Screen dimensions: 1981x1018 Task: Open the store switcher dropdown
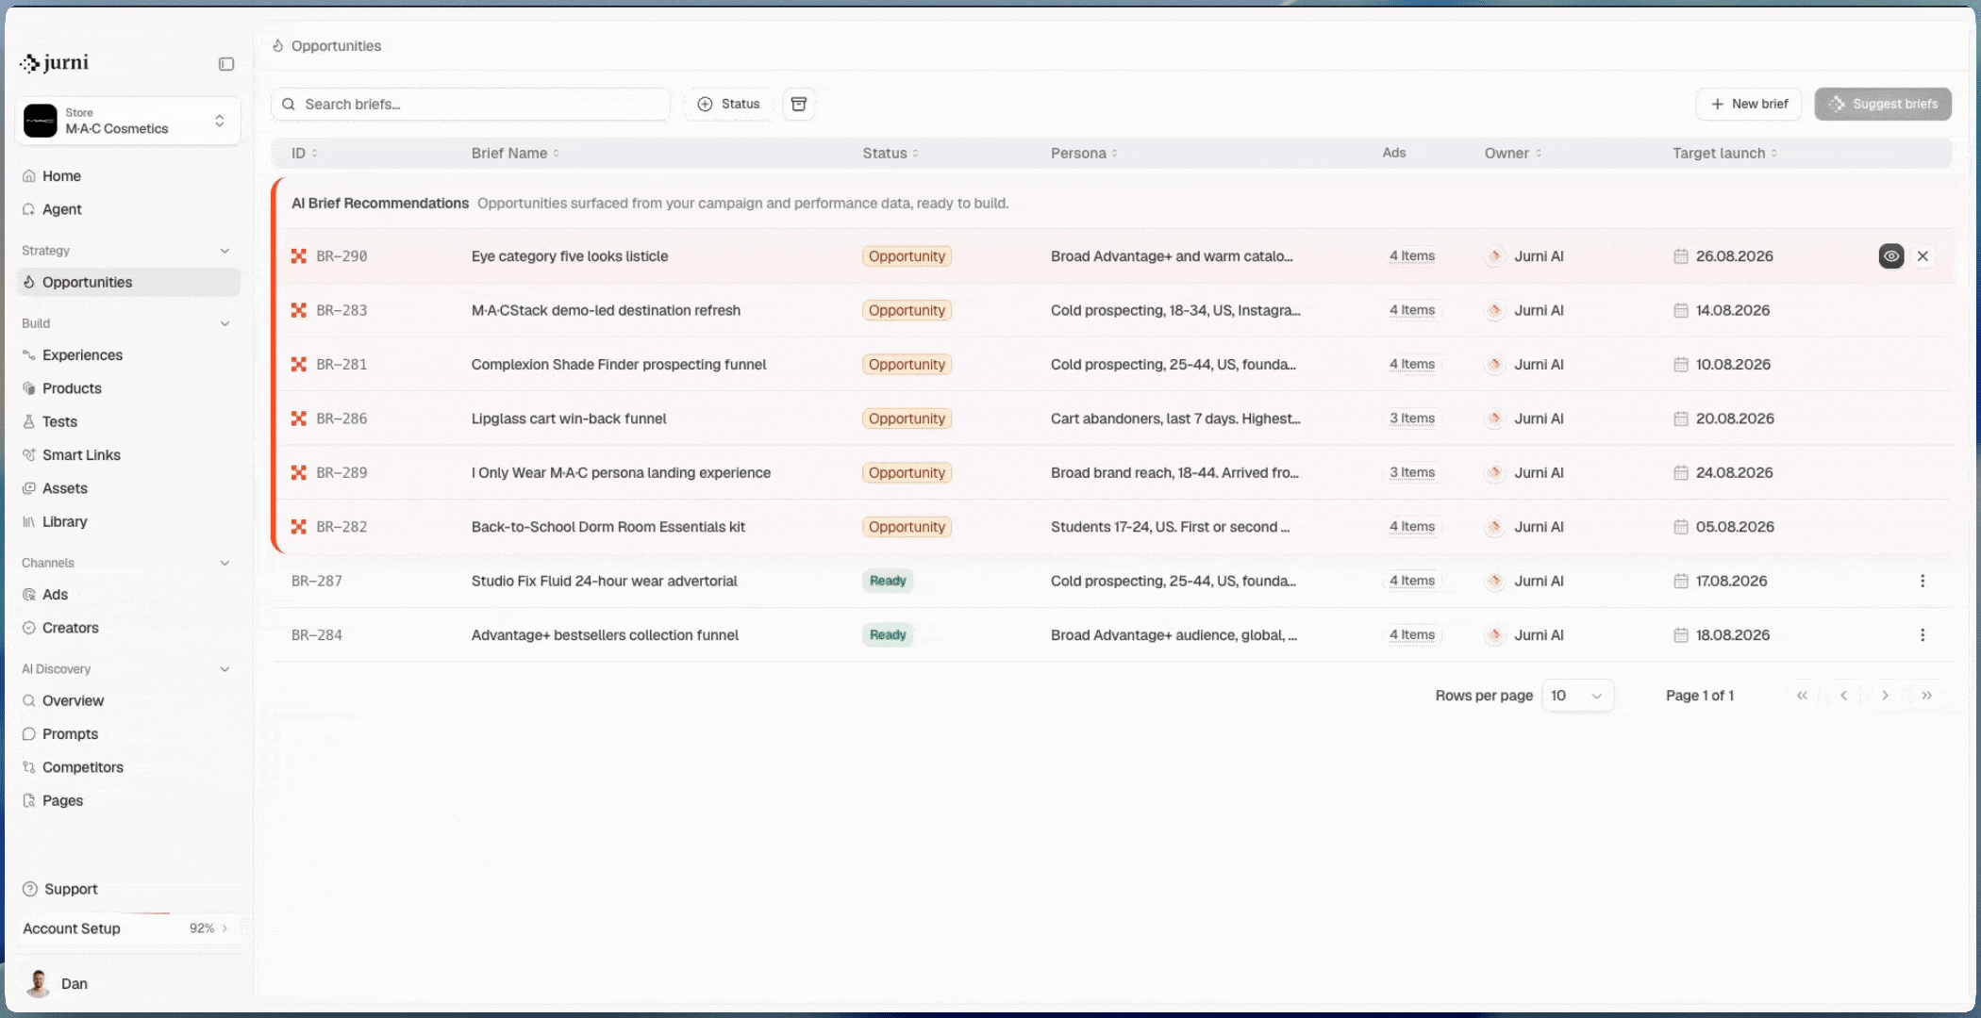[x=128, y=121]
